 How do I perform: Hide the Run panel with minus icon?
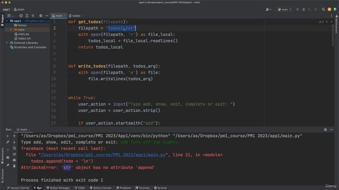coord(332,130)
